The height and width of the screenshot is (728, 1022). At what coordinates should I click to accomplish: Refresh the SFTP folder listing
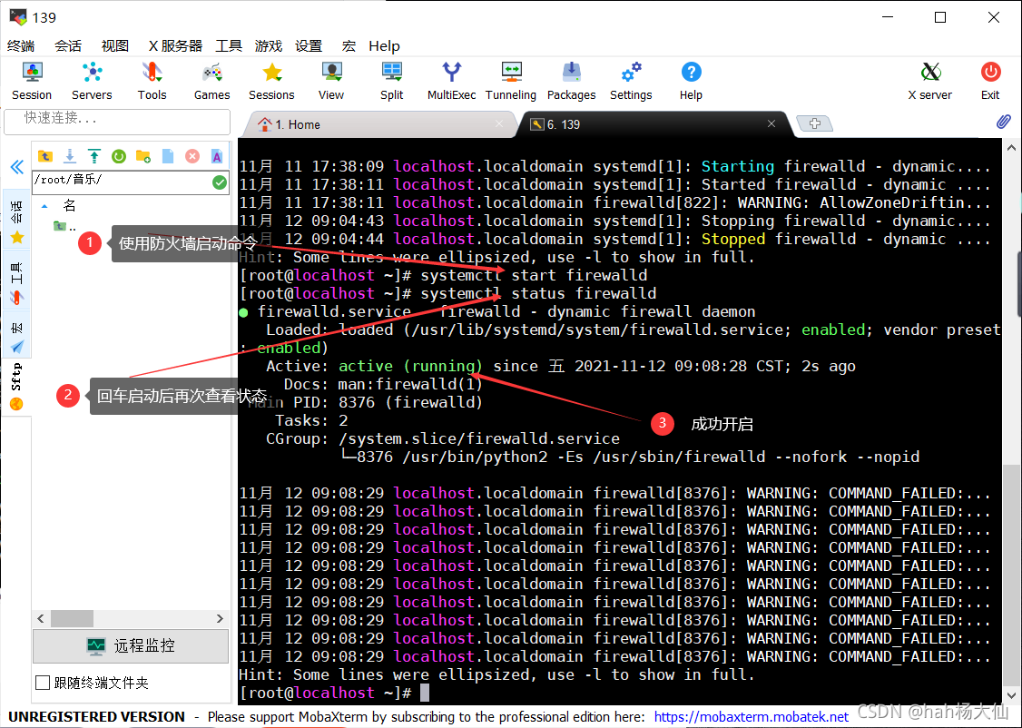coord(119,156)
